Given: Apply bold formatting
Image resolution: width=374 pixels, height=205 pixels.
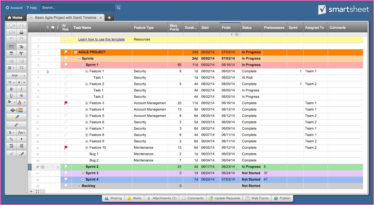Looking at the screenshot, I should (11, 89).
